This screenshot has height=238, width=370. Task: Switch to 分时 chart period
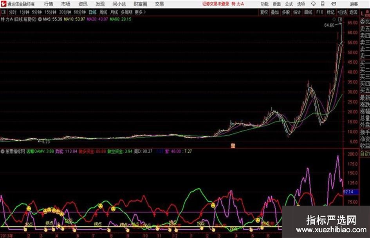13,12
